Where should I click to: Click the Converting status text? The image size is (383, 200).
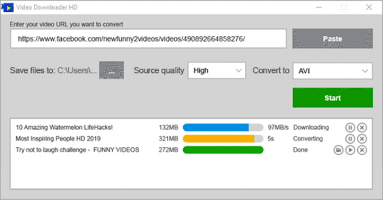click(308, 139)
